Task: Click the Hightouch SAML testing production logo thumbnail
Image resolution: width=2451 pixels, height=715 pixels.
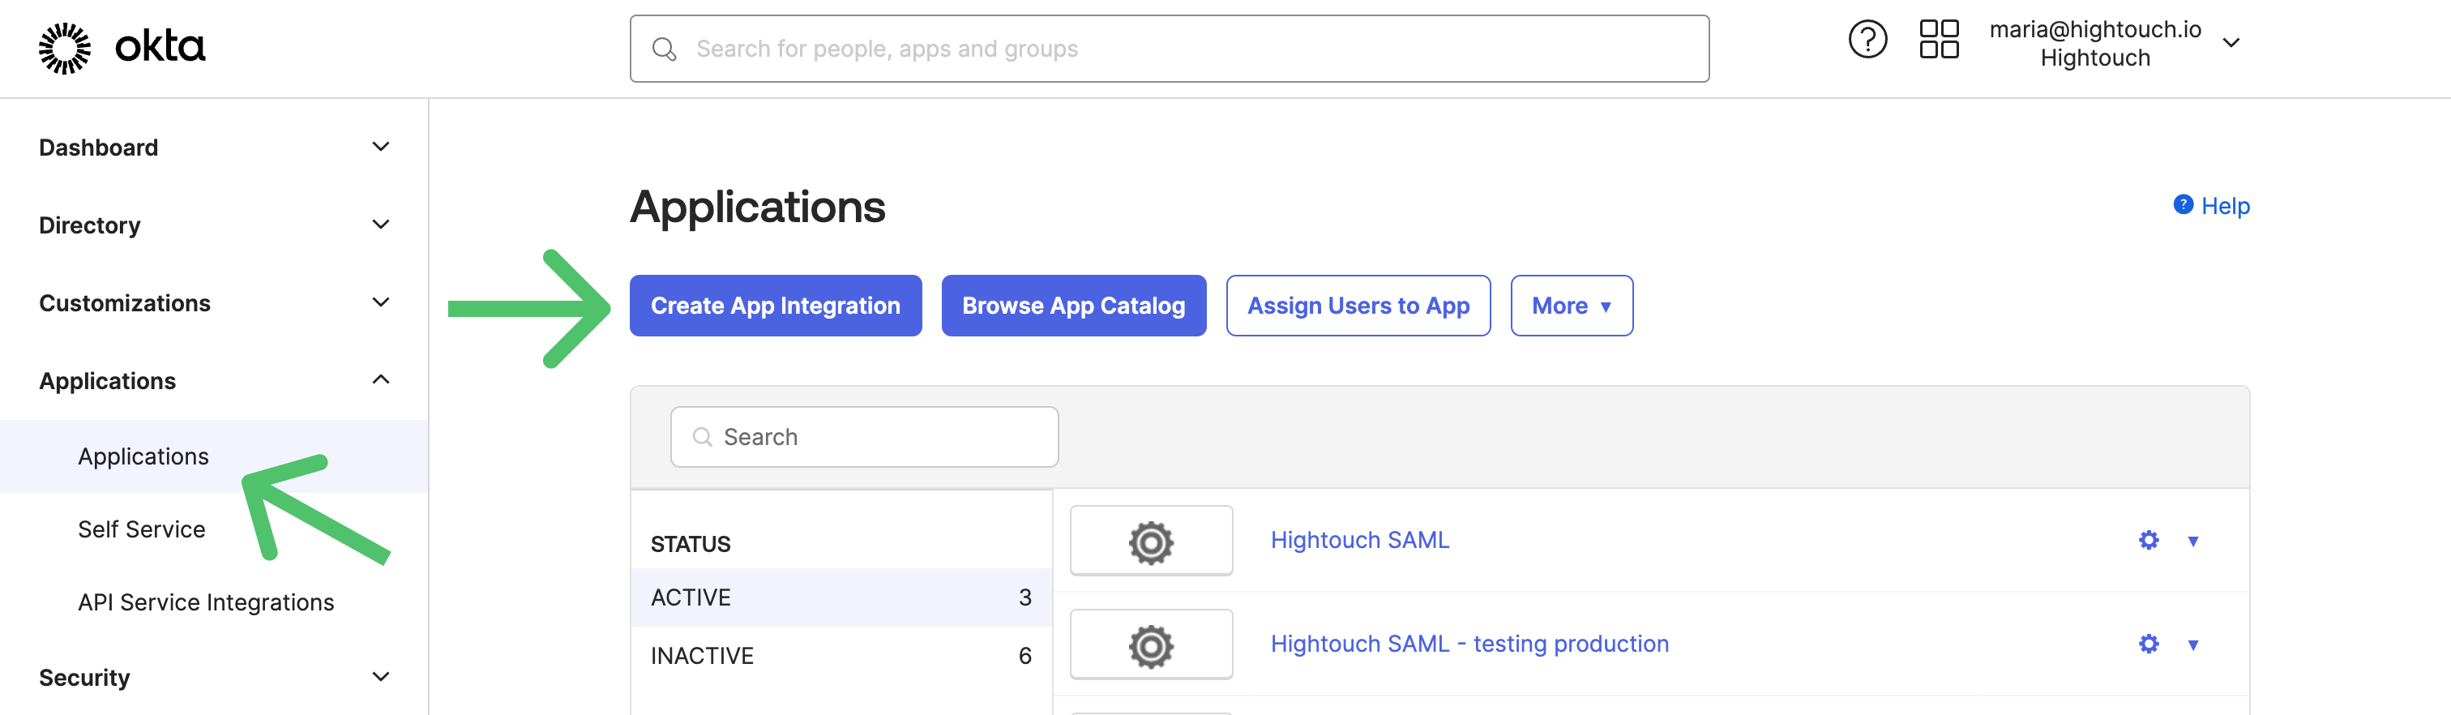Action: (1150, 644)
